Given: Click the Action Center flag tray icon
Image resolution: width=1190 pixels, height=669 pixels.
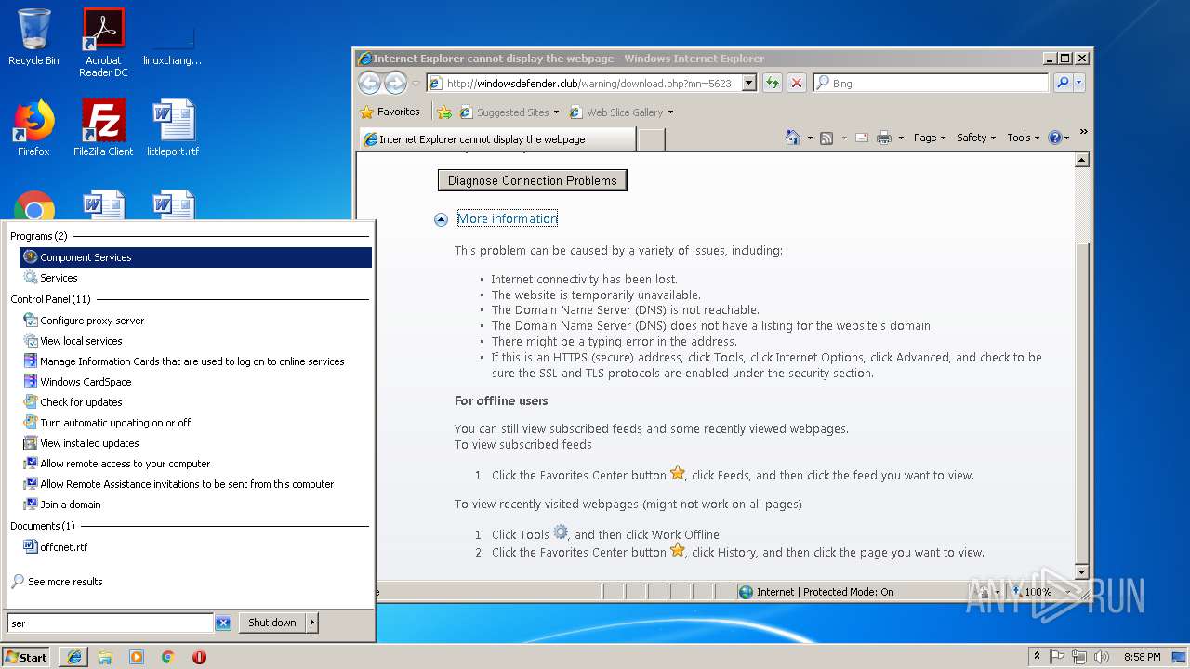Looking at the screenshot, I should tap(1057, 657).
